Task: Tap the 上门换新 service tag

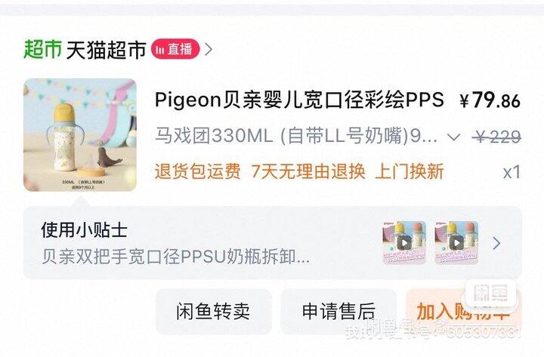Action: tap(410, 171)
